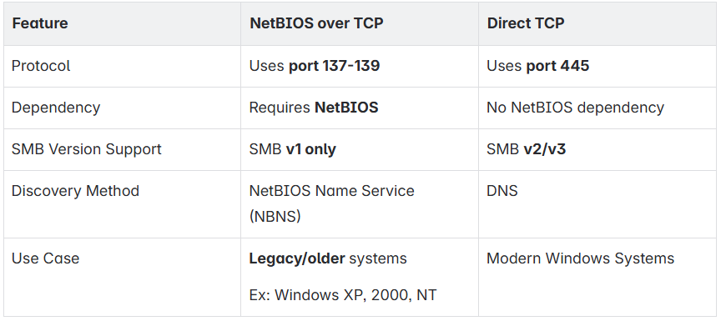Select the port 137-139 cell text
This screenshot has width=721, height=321.
click(x=335, y=66)
